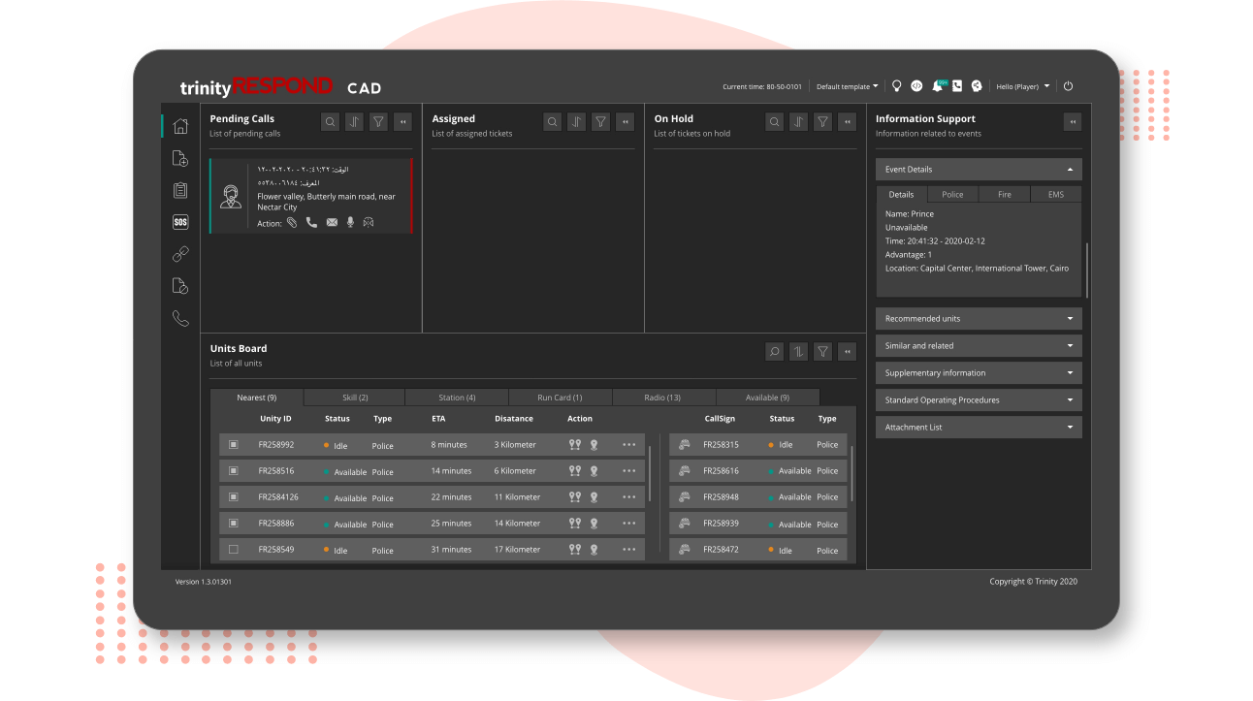
Task: Search in Assigned panel
Action: click(553, 121)
